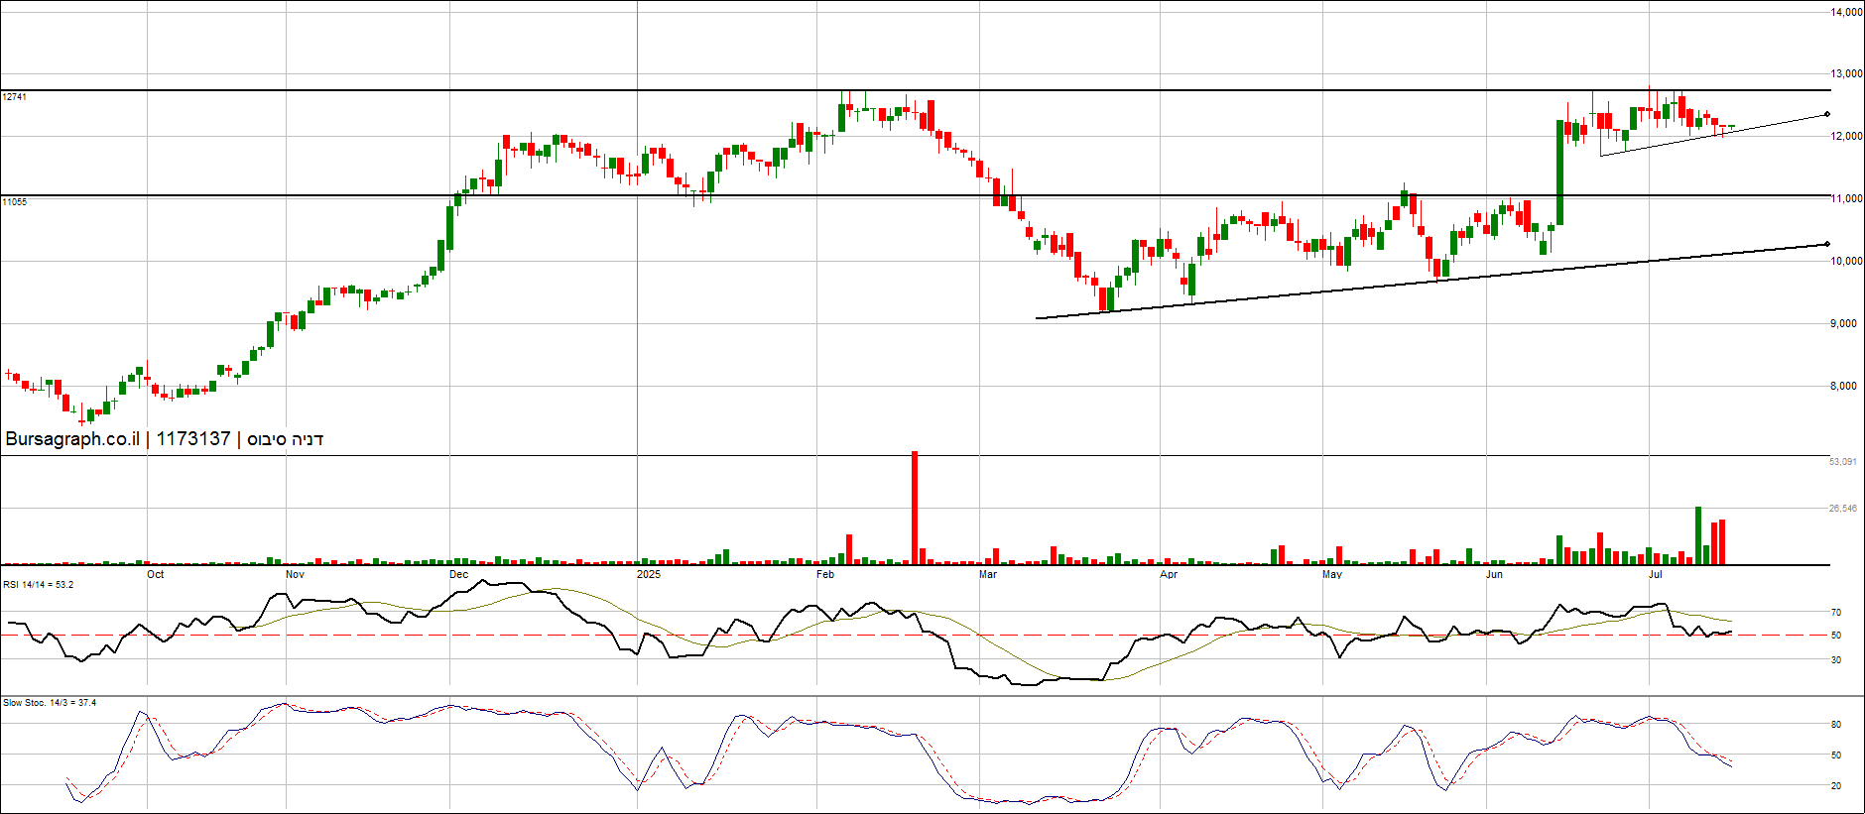The image size is (1865, 814).
Task: Click the 1173137 security number label
Action: click(x=193, y=439)
